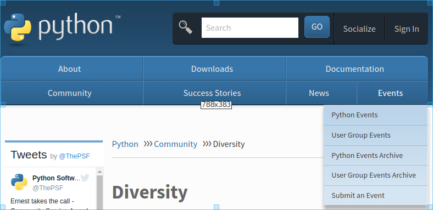Select Python Events Archive menu entry
Image resolution: width=433 pixels, height=210 pixels.
coord(375,155)
